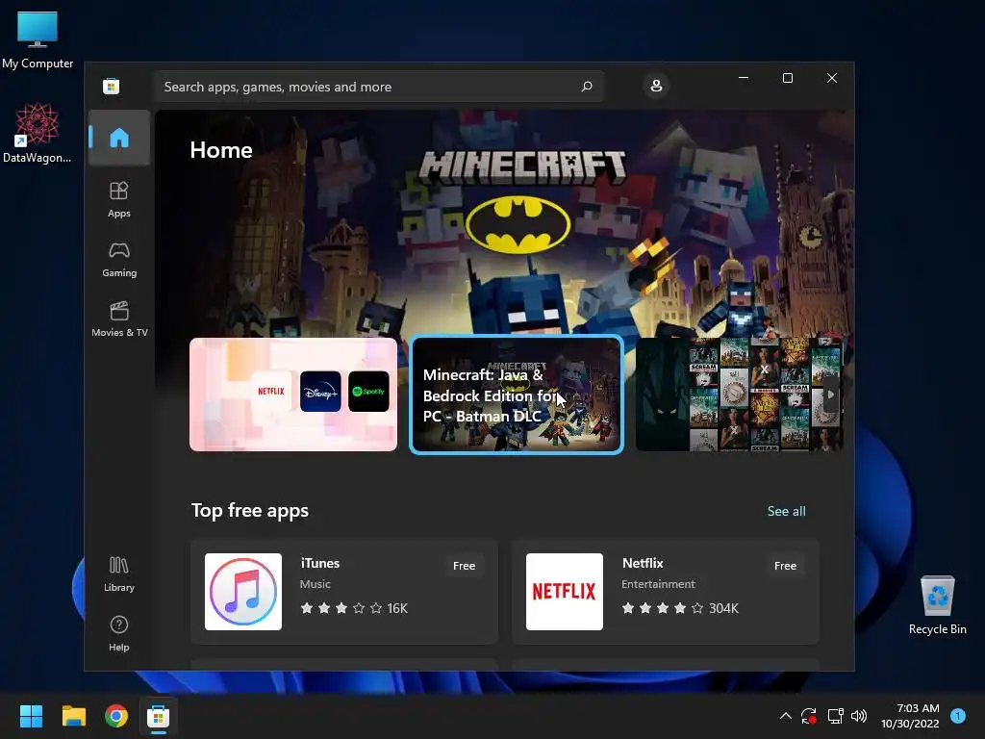The image size is (985, 739).
Task: Click the Netflix app title
Action: point(642,563)
